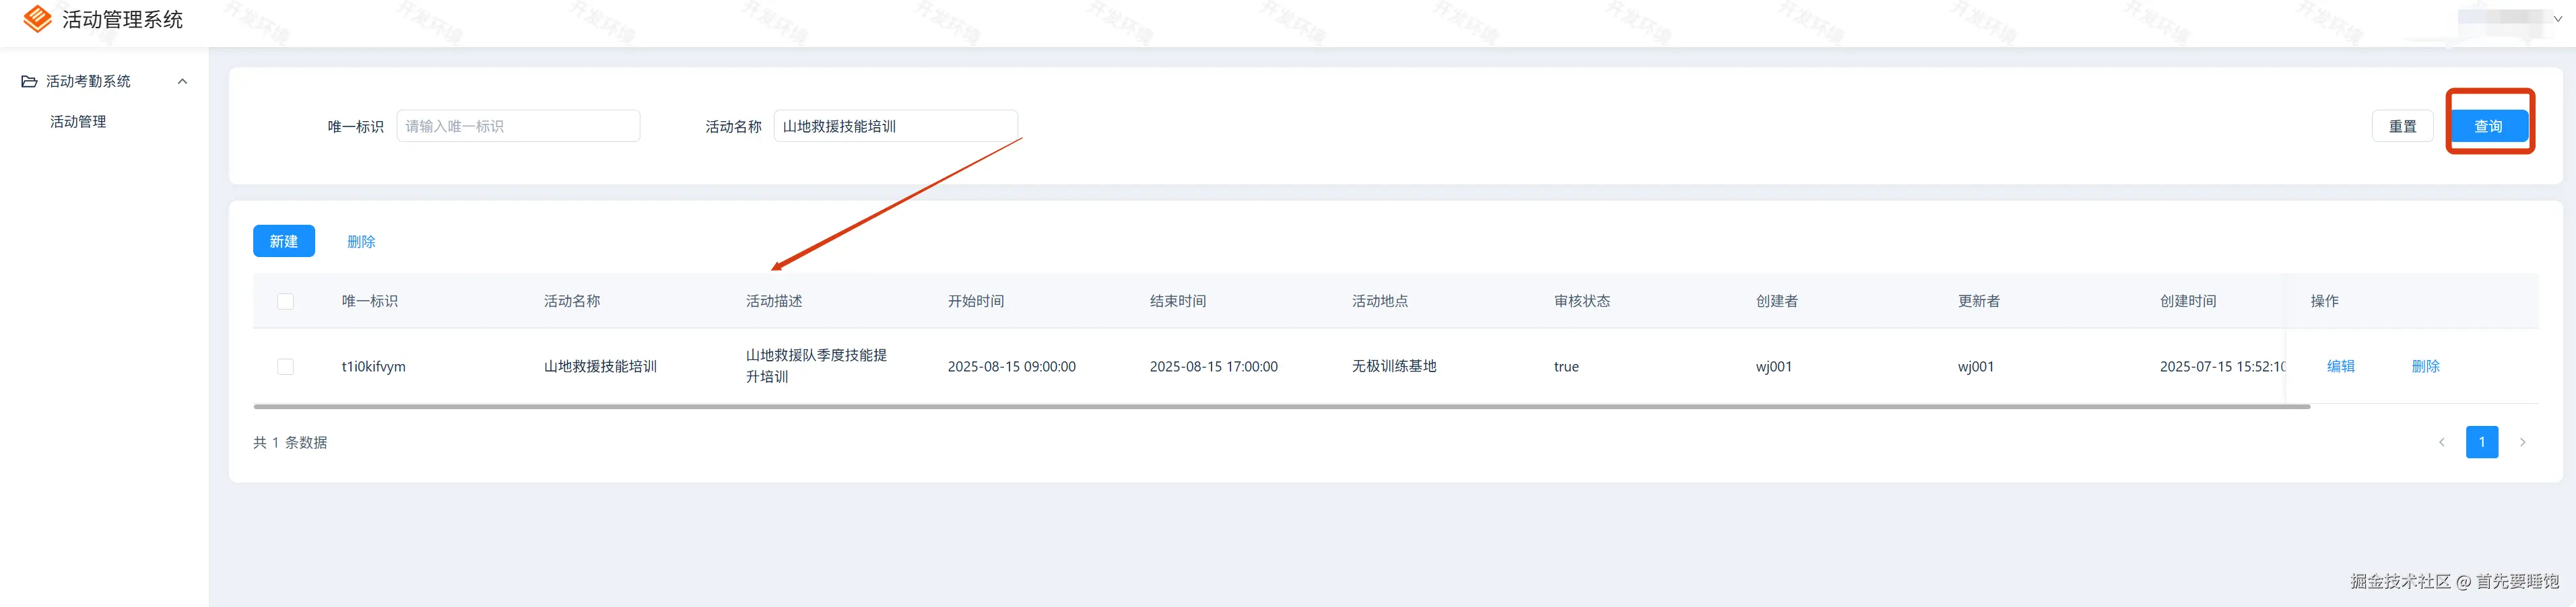Click the 创建时间 column header
Viewport: 2576px width, 607px height.
tap(2188, 301)
